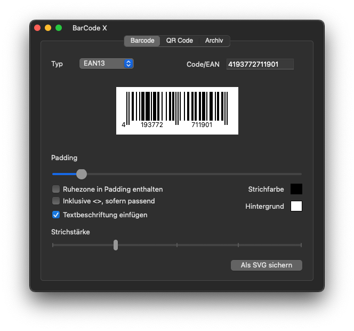354x331 pixels.
Task: Click the Padding label text
Action: click(65, 158)
